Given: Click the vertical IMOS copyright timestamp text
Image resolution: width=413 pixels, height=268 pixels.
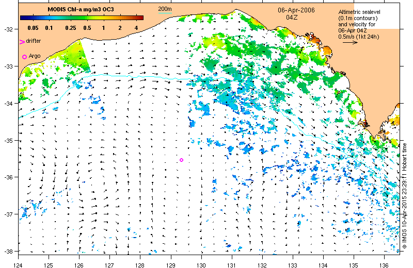Looking at the screenshot, I should (405, 196).
